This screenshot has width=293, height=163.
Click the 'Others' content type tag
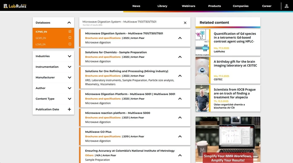click(89, 155)
